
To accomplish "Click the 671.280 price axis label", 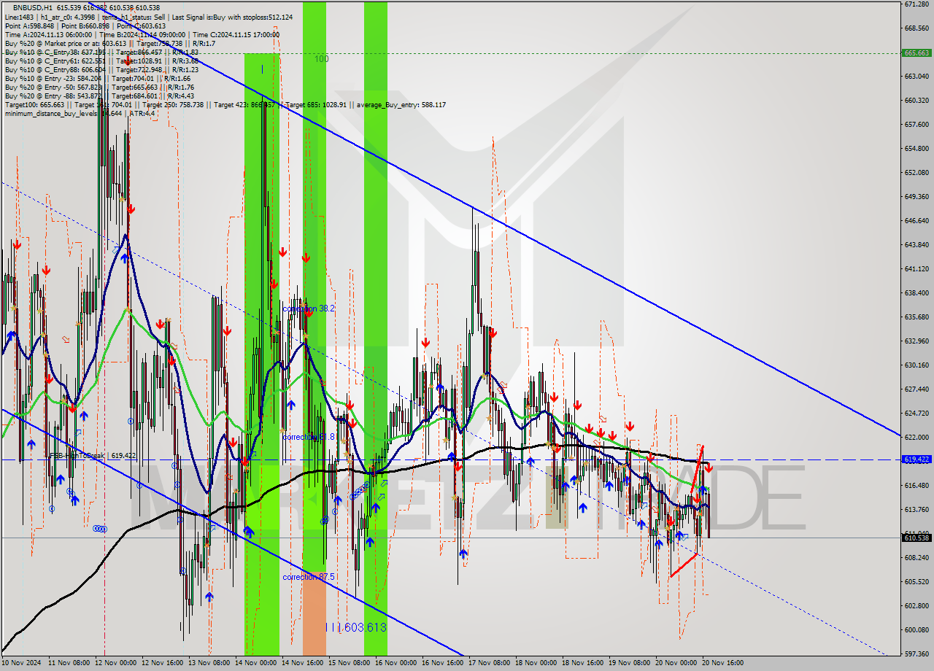I will coord(916,4).
